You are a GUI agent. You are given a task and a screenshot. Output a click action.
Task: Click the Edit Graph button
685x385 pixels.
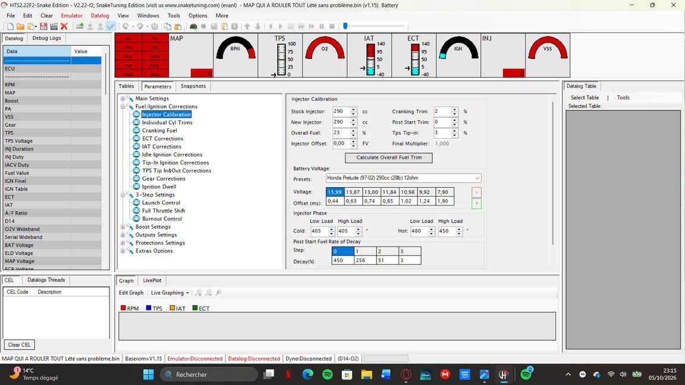pyautogui.click(x=131, y=293)
